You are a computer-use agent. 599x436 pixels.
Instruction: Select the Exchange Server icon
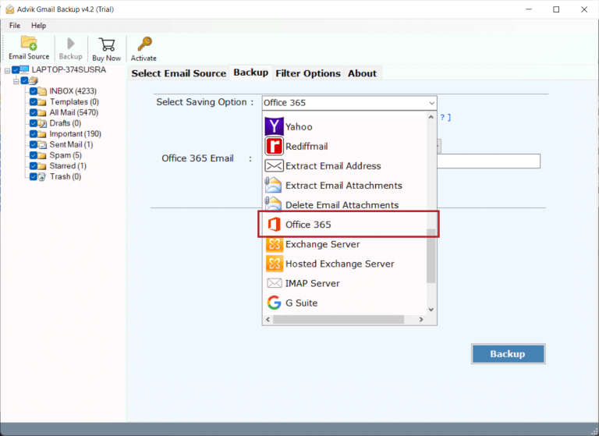[x=275, y=244]
